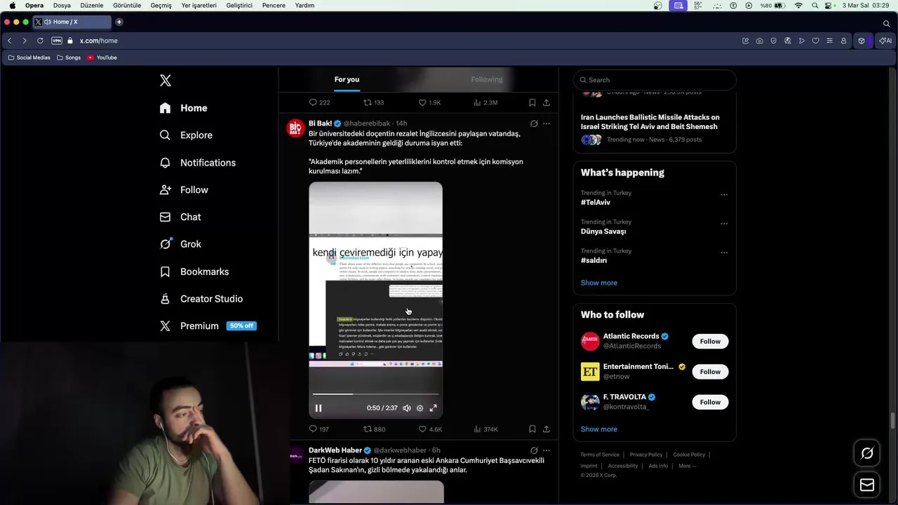Reload the page in Opera
This screenshot has width=898, height=505.
click(40, 41)
